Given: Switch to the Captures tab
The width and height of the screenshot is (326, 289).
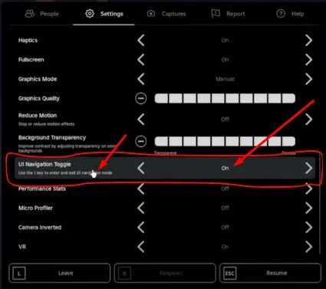Looking at the screenshot, I should [x=166, y=14].
